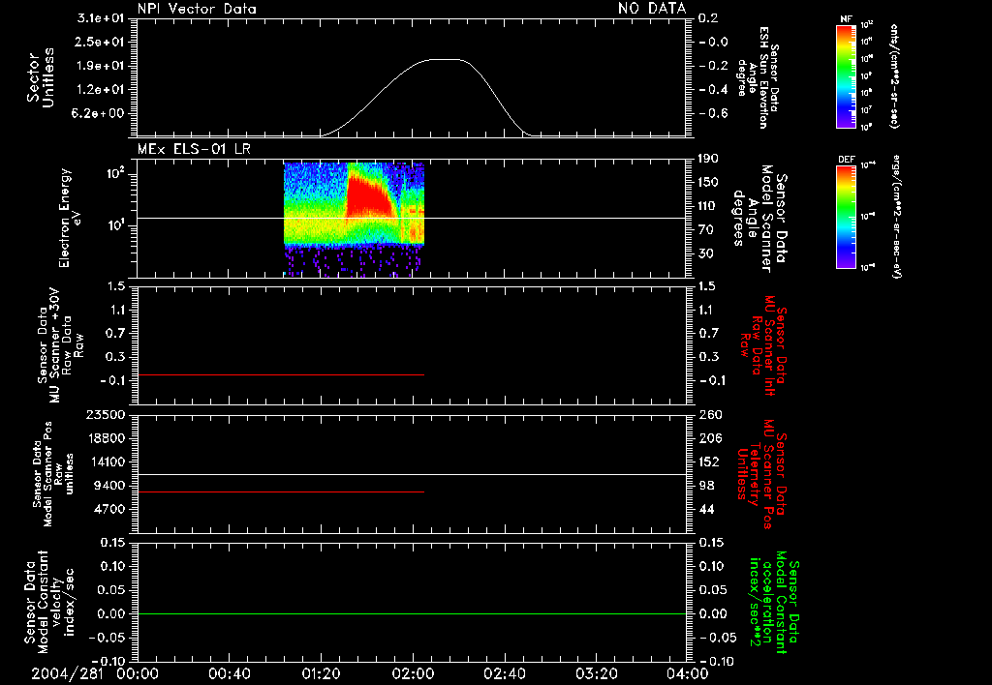Click the 'NO DATA' label
The image size is (992, 685).
(652, 9)
